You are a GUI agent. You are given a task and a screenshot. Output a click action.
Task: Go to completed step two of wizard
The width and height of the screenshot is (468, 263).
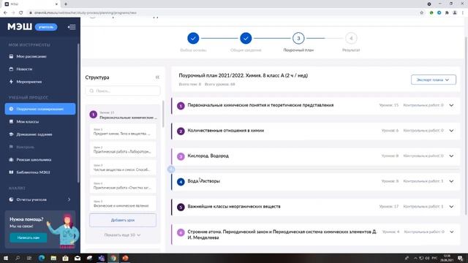point(246,38)
